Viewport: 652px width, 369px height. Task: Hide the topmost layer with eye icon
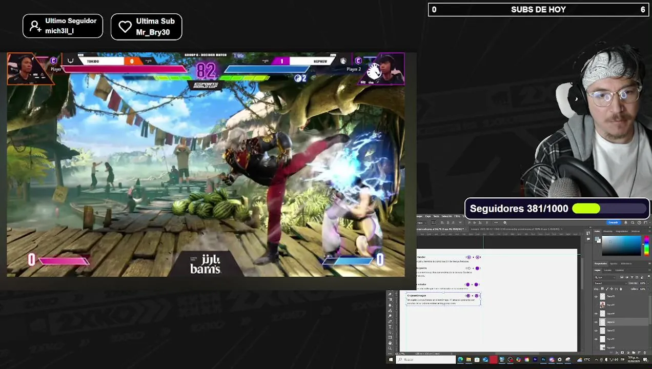click(x=596, y=296)
